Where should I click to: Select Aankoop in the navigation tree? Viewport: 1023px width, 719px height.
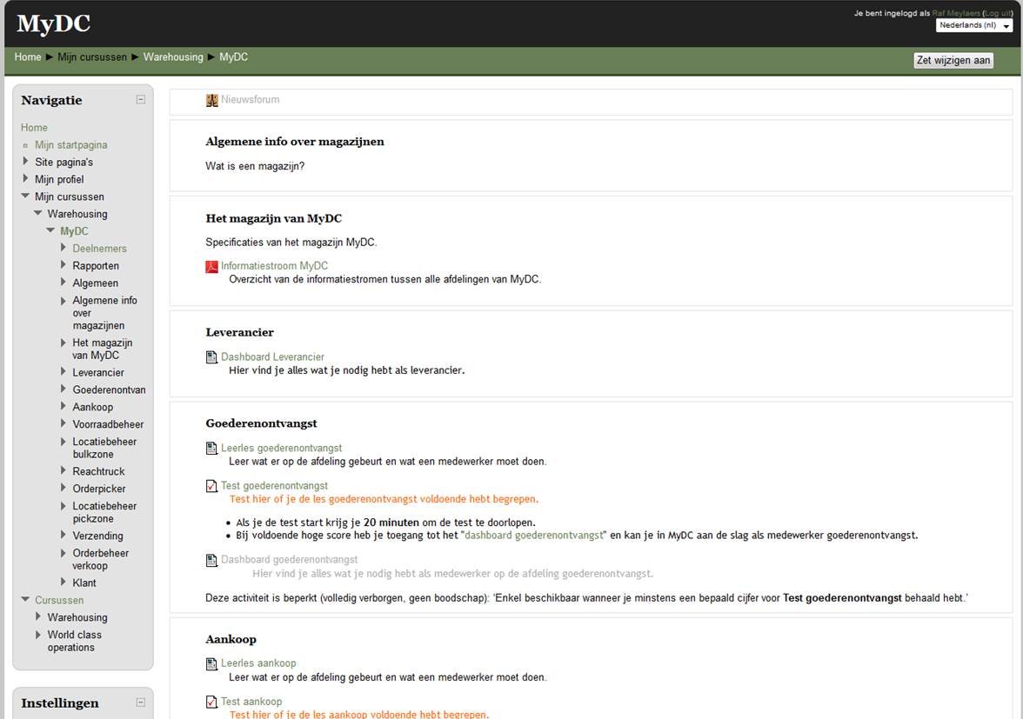[92, 408]
